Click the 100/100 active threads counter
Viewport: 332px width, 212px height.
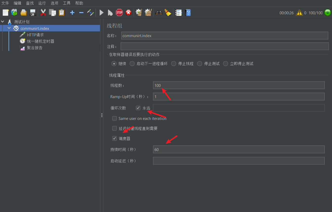tap(316, 13)
